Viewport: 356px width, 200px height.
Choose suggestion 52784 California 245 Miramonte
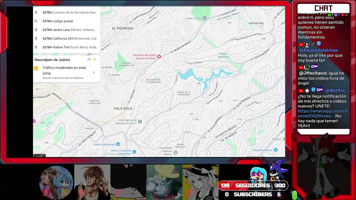(67, 39)
